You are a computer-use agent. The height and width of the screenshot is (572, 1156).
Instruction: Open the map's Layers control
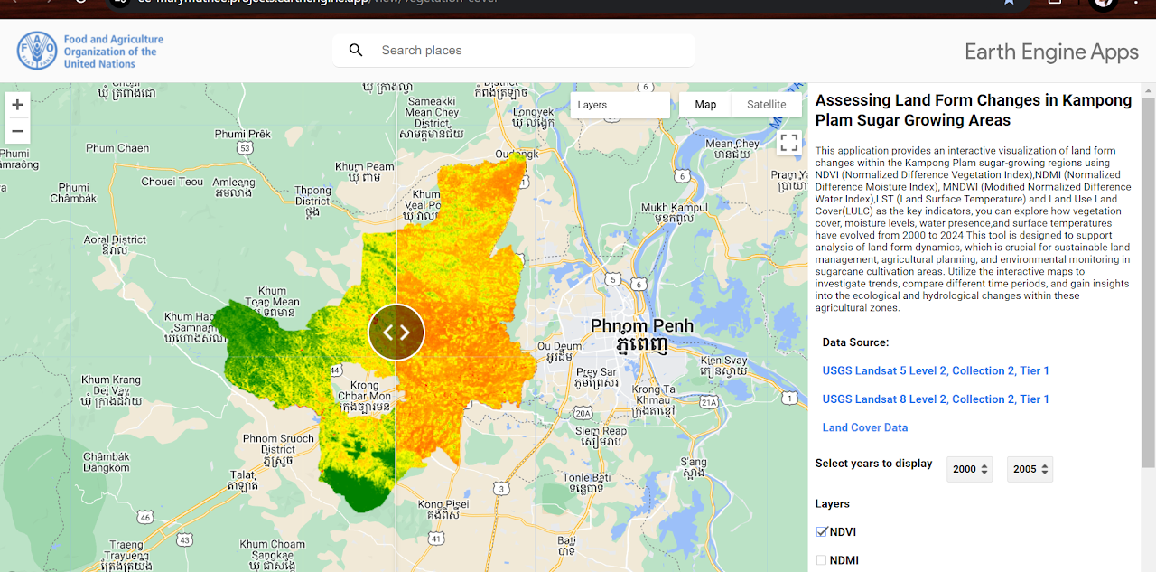point(620,105)
